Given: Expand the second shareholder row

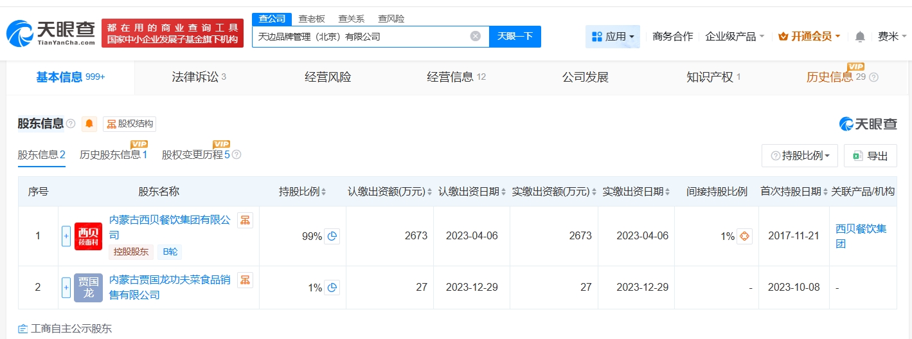Looking at the screenshot, I should [x=66, y=288].
